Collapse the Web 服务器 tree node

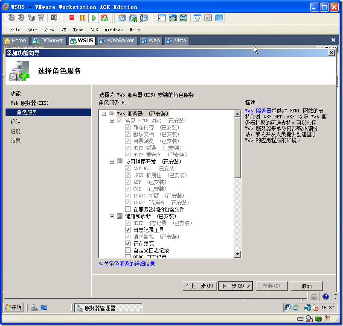tap(104, 114)
